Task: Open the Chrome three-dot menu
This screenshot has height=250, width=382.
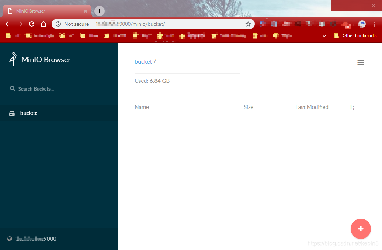Action: (374, 24)
